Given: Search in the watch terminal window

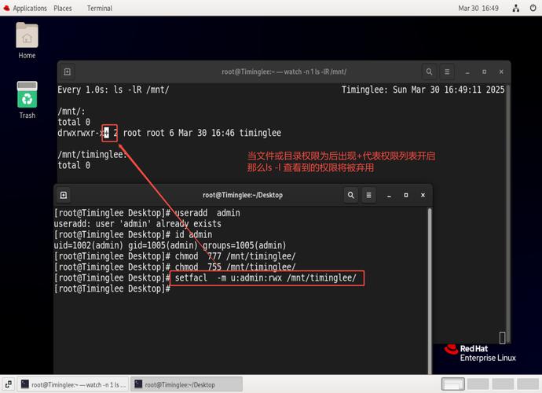Looking at the screenshot, I should (429, 72).
